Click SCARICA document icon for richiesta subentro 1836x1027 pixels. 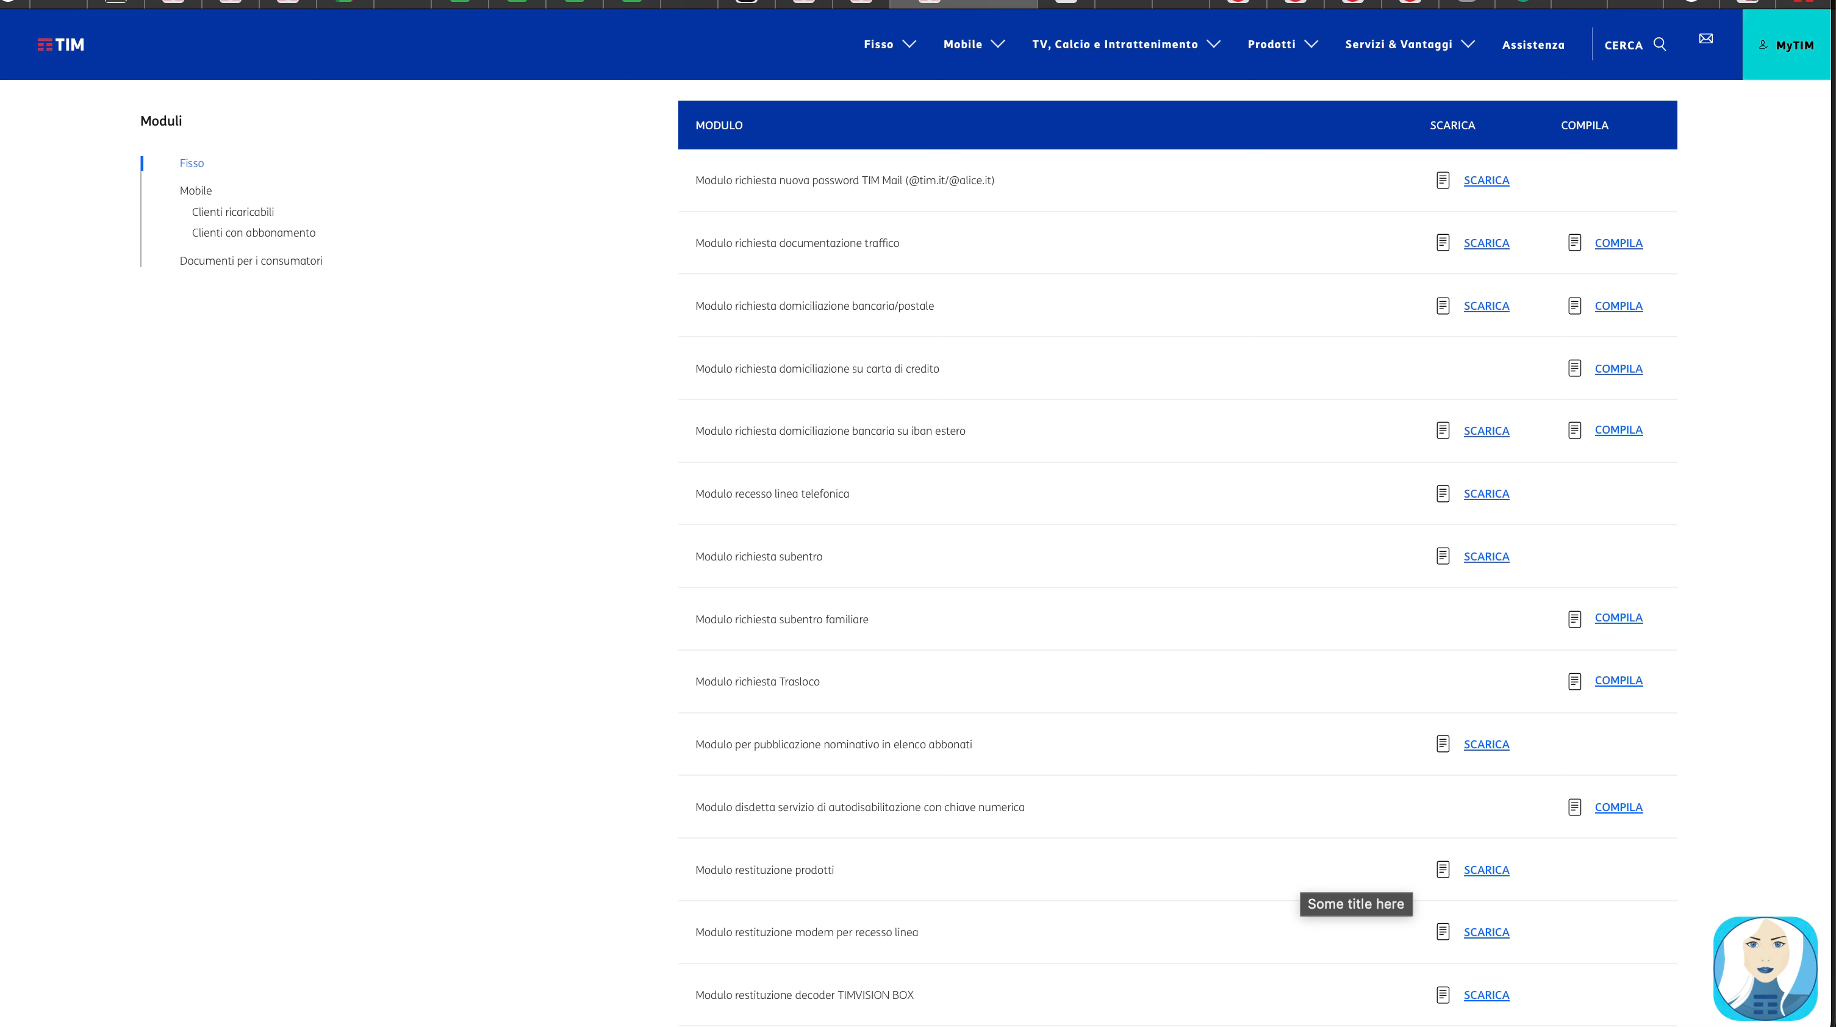pos(1443,557)
